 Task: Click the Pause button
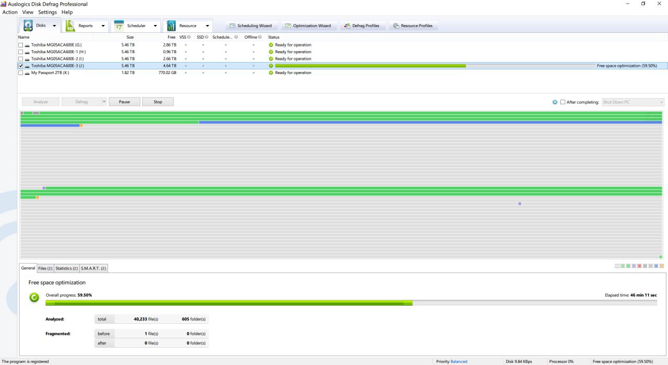click(124, 102)
